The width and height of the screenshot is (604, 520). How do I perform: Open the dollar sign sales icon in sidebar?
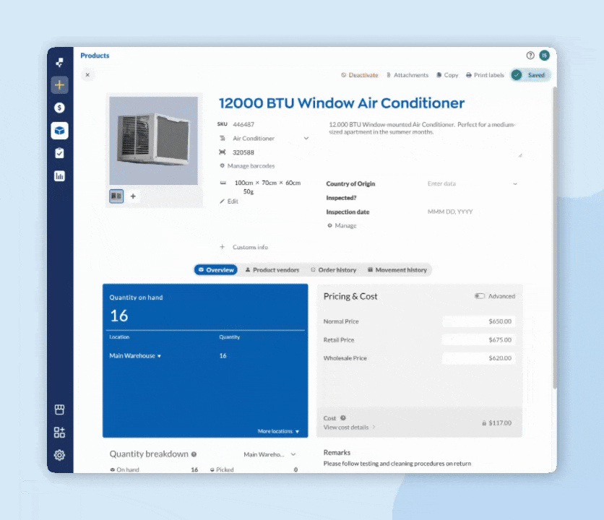[59, 108]
